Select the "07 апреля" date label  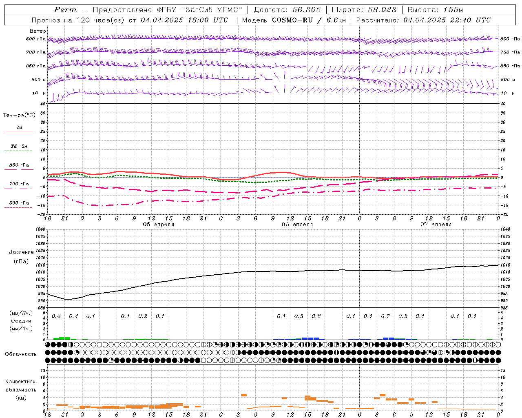pyautogui.click(x=436, y=225)
